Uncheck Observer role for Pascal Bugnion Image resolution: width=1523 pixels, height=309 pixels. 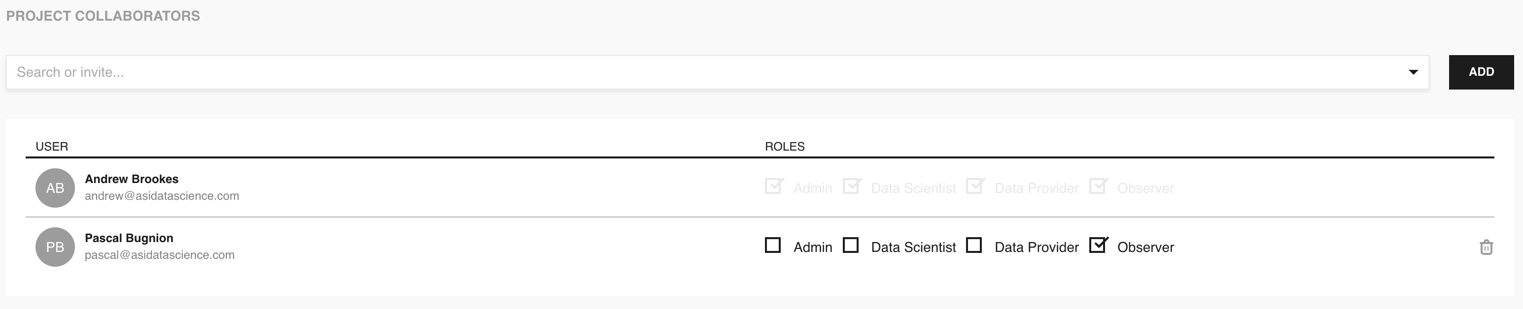1097,246
